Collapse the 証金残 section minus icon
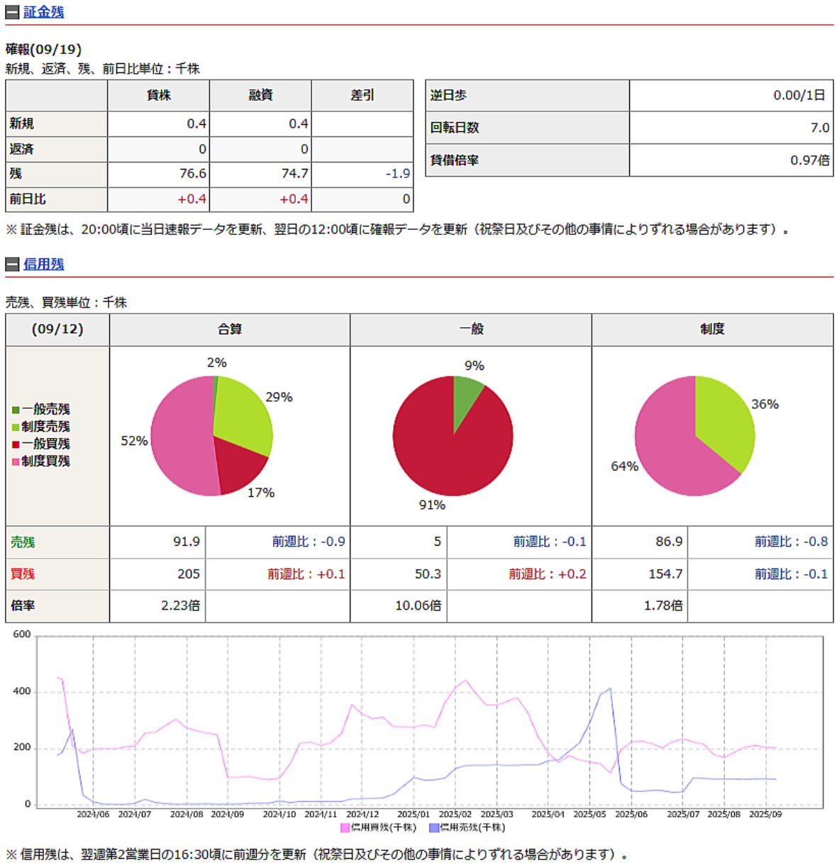This screenshot has height=863, width=837. (x=11, y=12)
